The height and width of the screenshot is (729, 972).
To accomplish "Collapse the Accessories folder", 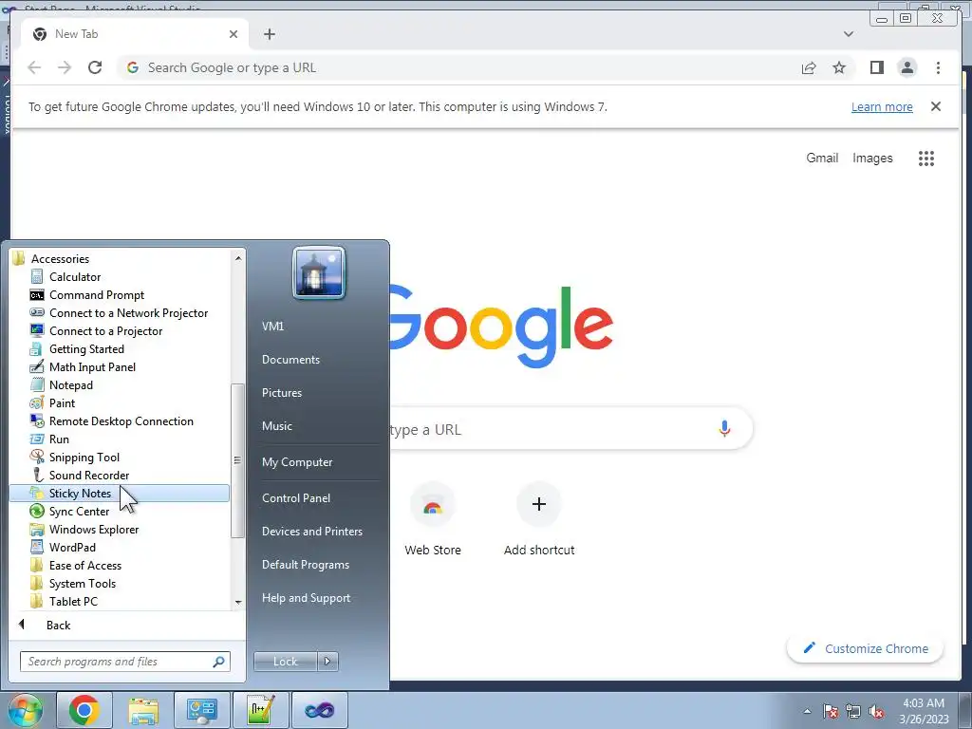I will coord(60,258).
